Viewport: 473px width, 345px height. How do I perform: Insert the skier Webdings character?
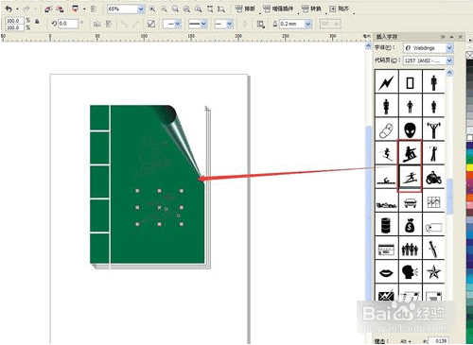point(386,153)
